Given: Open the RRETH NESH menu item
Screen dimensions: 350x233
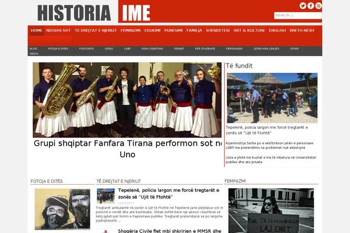Looking at the screenshot, I should (x=302, y=30).
